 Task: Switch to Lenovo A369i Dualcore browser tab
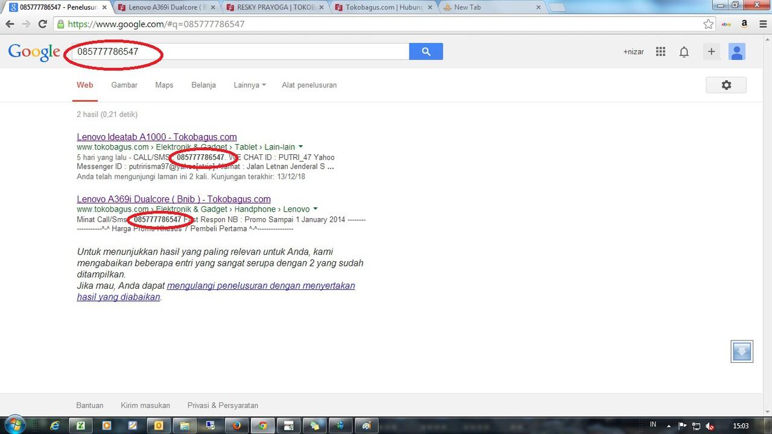(166, 7)
